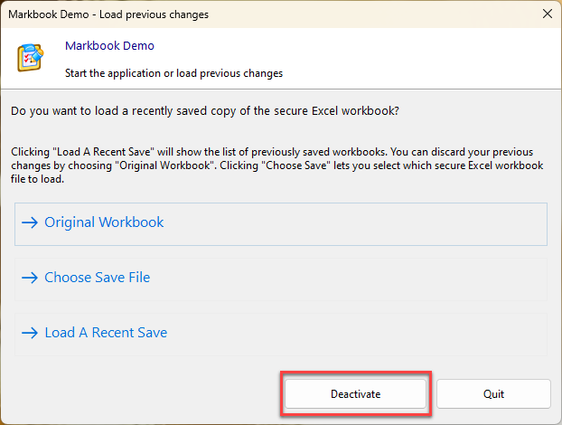
Task: Click the blue 'Markbook Demo' heading
Action: tap(109, 45)
